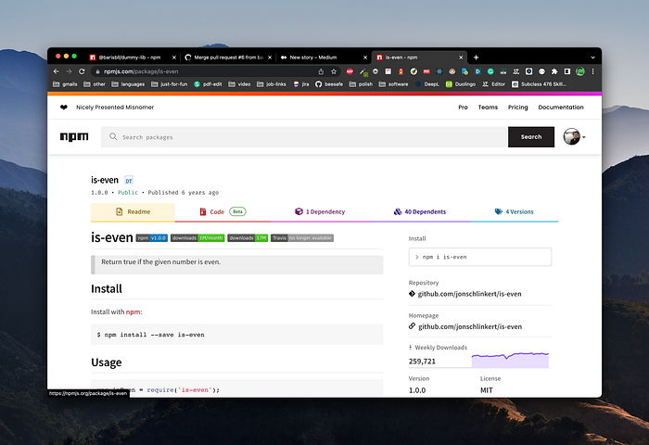Open the gmails bookmark folder

[x=65, y=84]
